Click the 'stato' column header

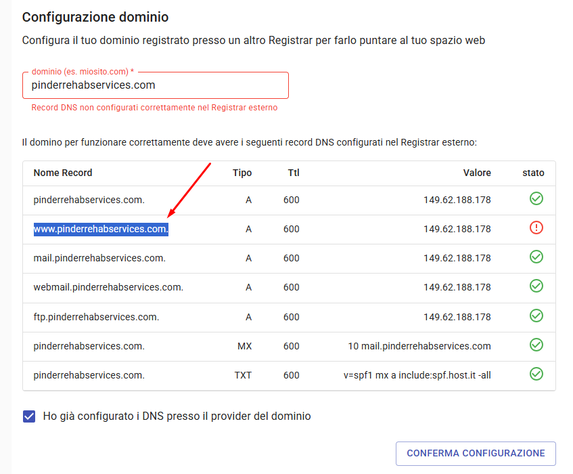pyautogui.click(x=533, y=173)
